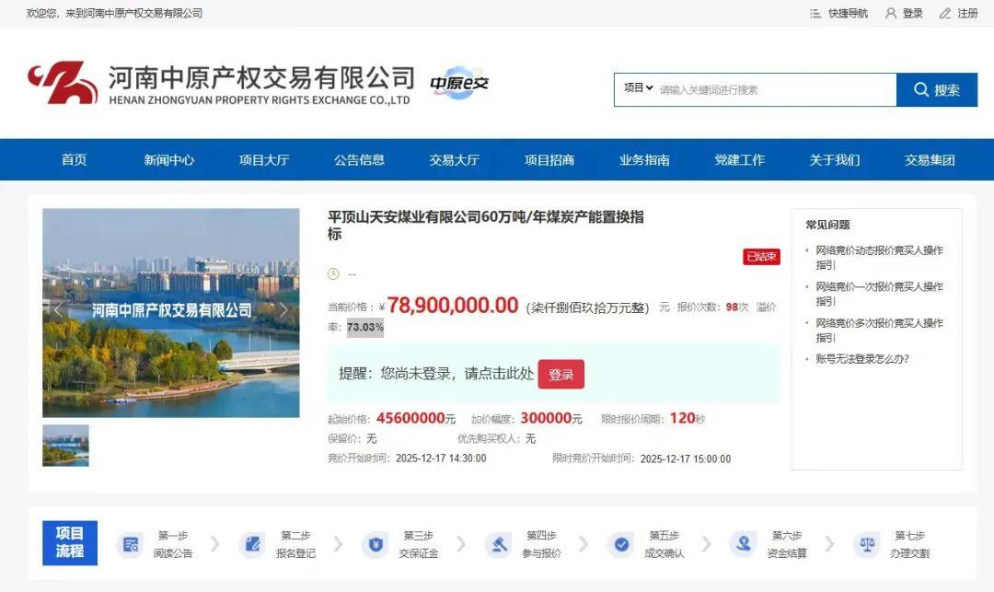Image resolution: width=994 pixels, height=592 pixels.
Task: Click the 快捷导航 list icon
Action: click(x=815, y=13)
